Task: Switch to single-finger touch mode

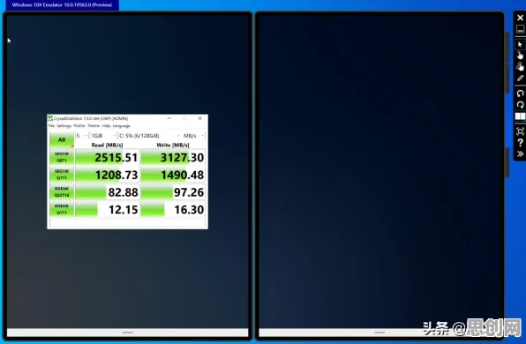Action: click(520, 56)
